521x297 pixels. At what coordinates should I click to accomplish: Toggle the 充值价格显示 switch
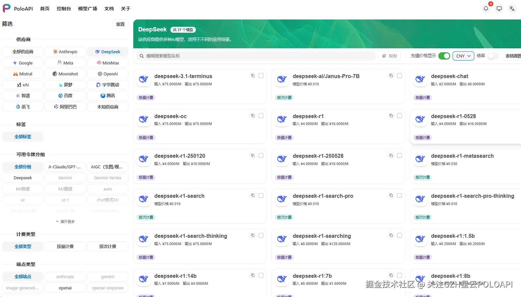point(444,56)
